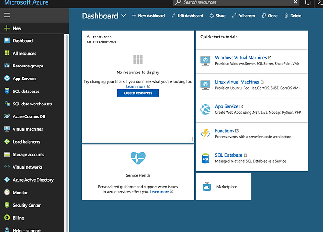This screenshot has width=323, height=232.
Task: Select Storage accounts in the sidebar
Action: pyautogui.click(x=29, y=155)
